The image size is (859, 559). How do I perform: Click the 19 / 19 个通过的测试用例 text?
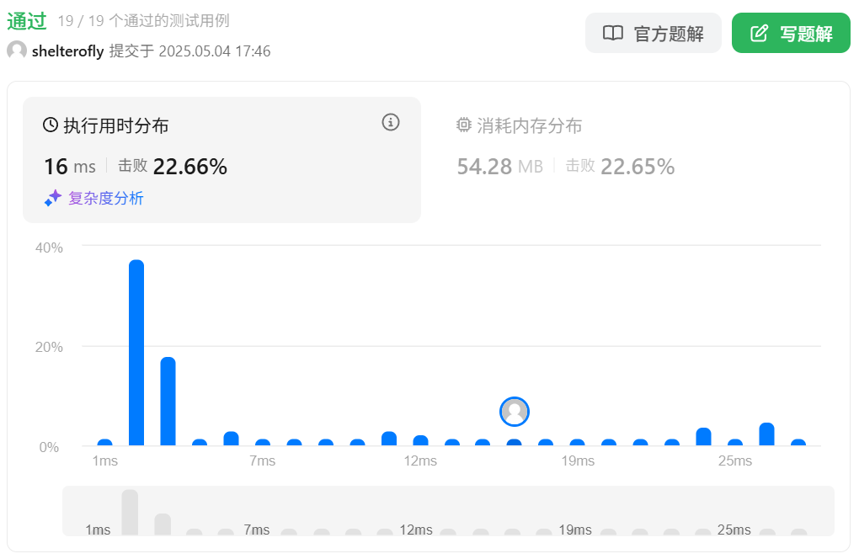[x=143, y=21]
